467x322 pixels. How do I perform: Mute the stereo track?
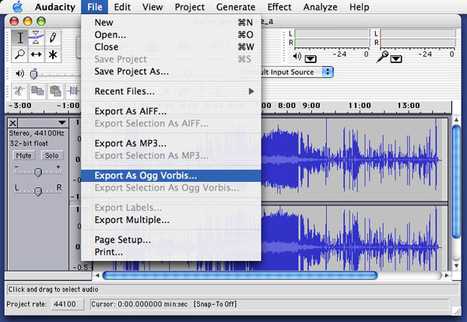(23, 156)
